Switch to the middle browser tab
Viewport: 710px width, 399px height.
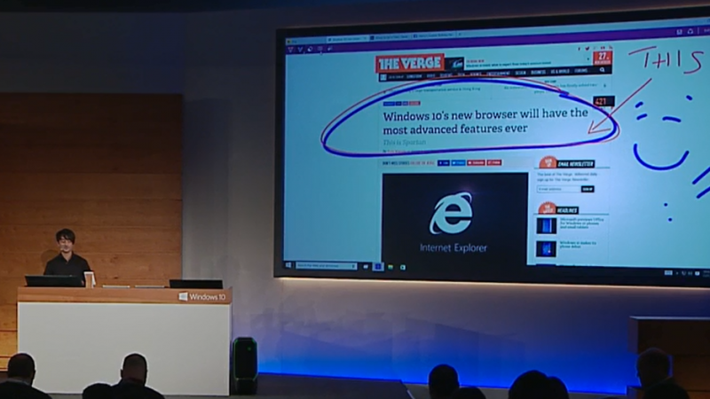tap(390, 37)
